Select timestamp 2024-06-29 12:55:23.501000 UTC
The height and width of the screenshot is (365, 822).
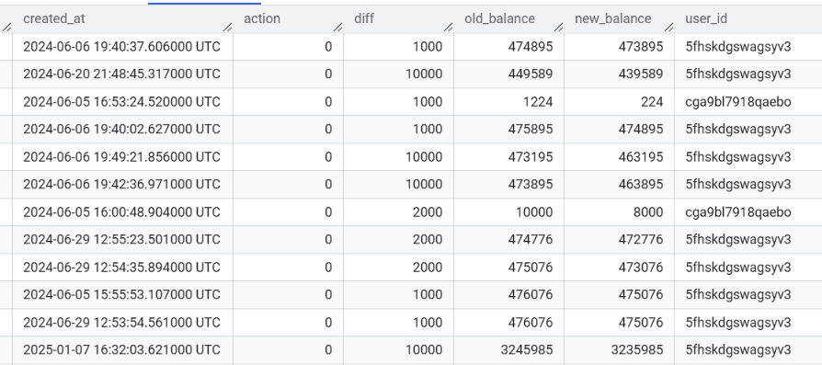121,240
